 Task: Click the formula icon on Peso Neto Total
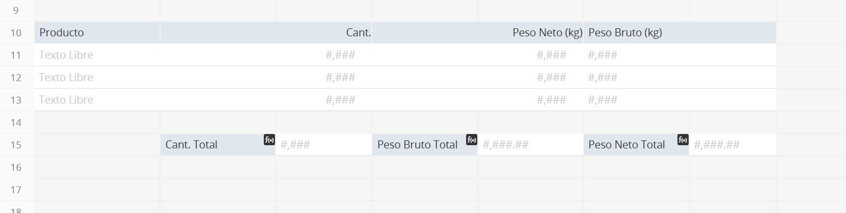[683, 140]
